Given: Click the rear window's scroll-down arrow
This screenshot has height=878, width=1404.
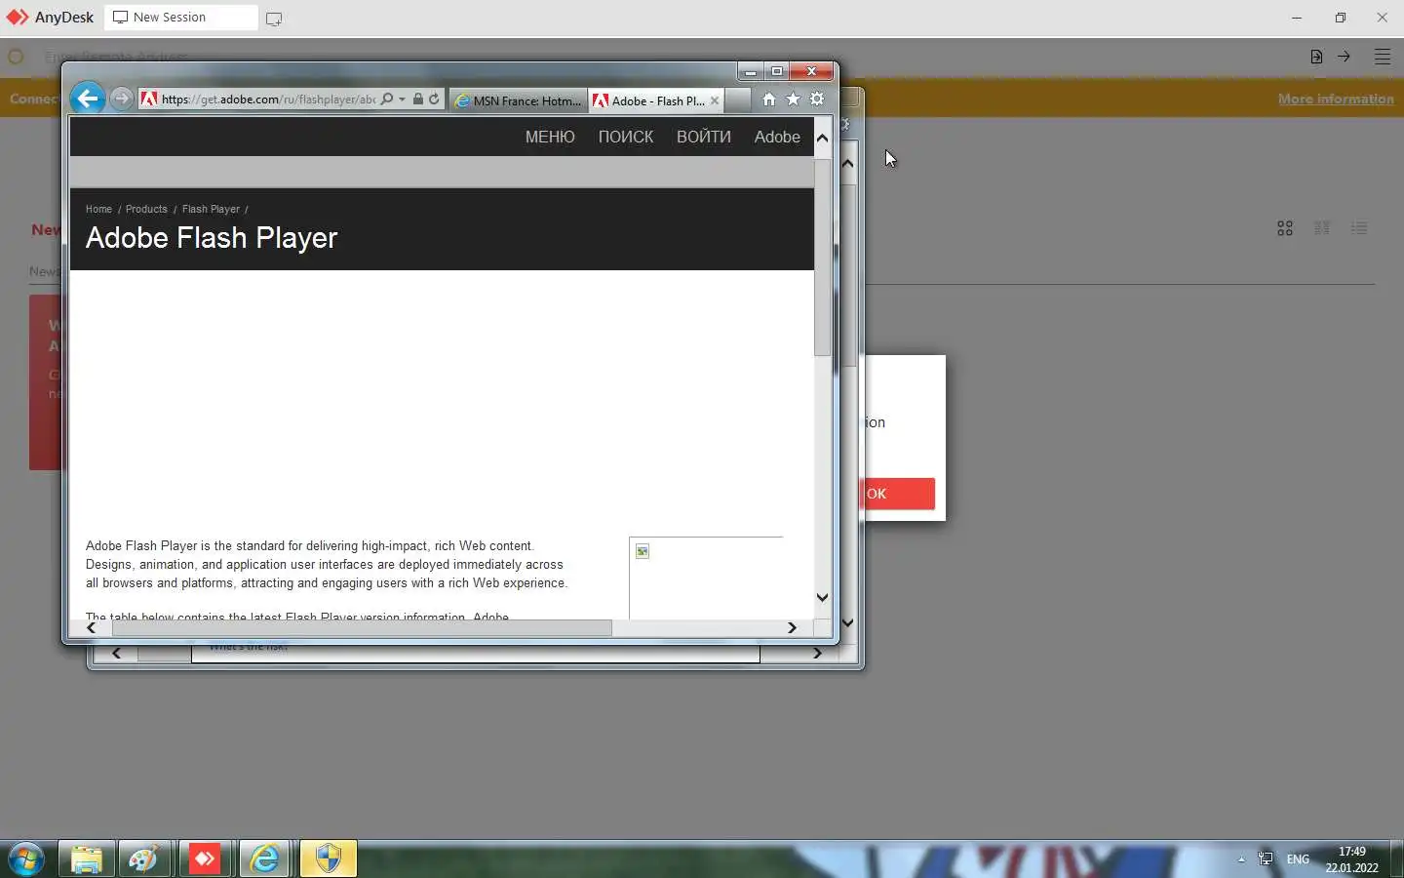Looking at the screenshot, I should tap(847, 622).
